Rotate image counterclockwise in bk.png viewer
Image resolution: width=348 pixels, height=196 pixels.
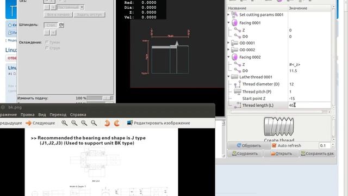(x=107, y=123)
